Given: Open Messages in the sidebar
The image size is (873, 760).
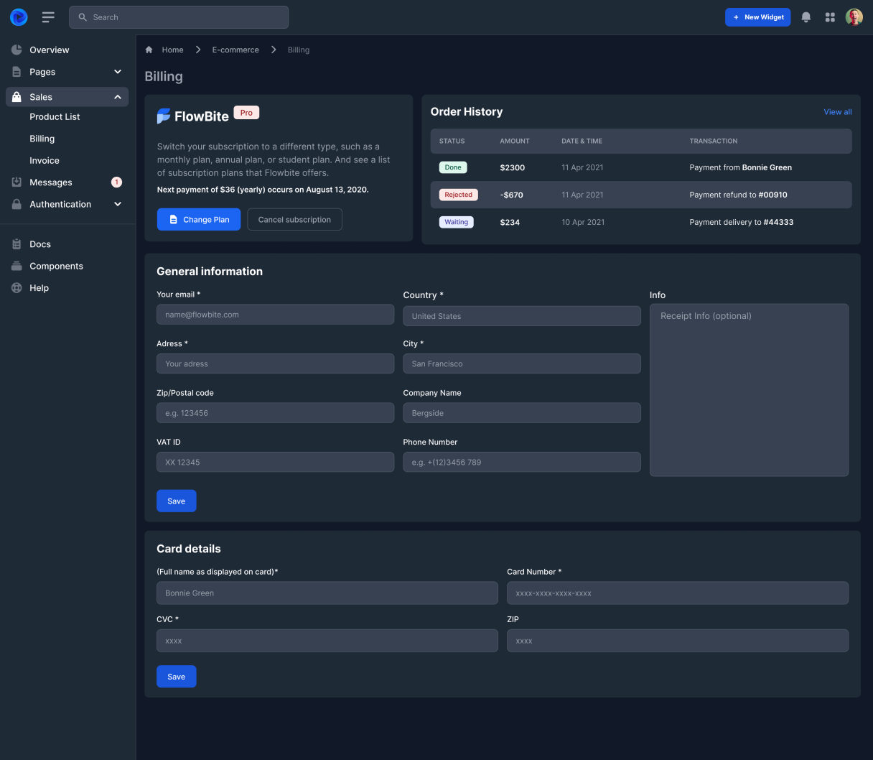Looking at the screenshot, I should pyautogui.click(x=51, y=182).
